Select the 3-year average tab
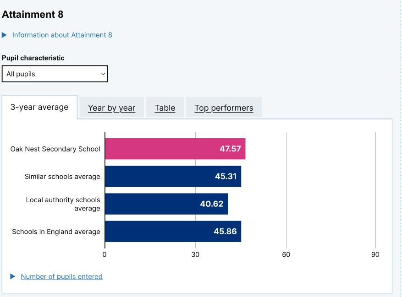 pyautogui.click(x=39, y=107)
